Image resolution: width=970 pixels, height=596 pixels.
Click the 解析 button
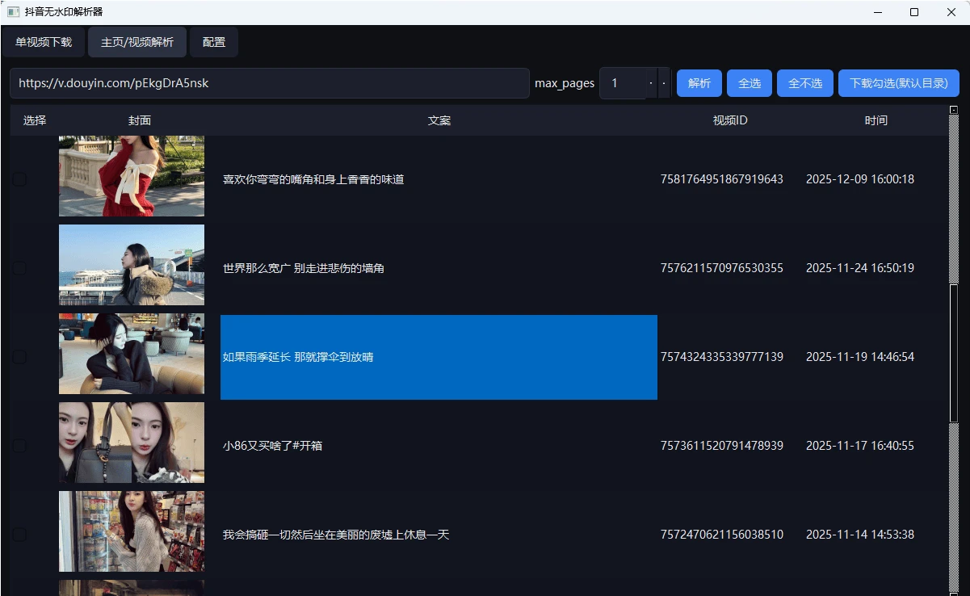coord(698,82)
